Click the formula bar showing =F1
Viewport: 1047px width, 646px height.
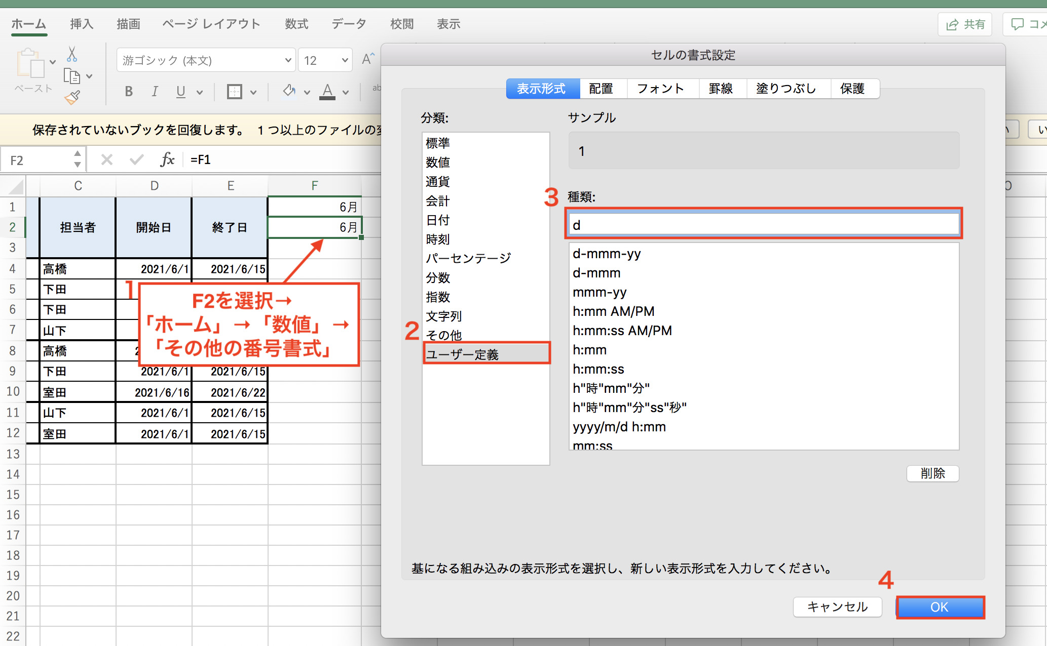click(284, 160)
